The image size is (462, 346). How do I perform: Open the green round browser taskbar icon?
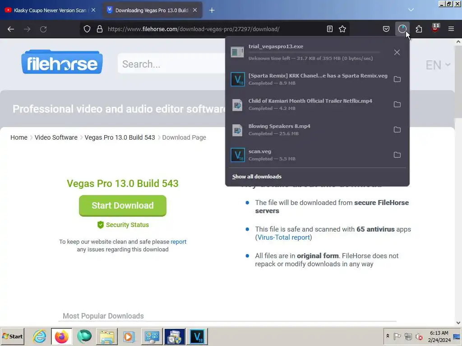click(x=84, y=337)
